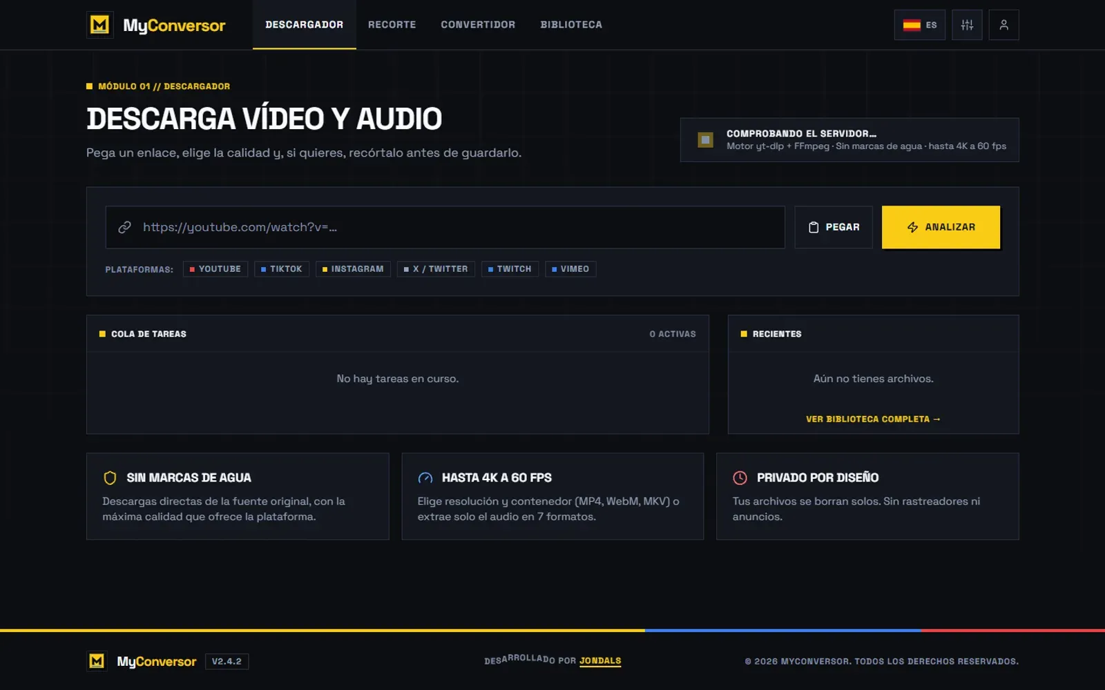Select the Vimeo platform chip
This screenshot has width=1105, height=690.
[570, 269]
